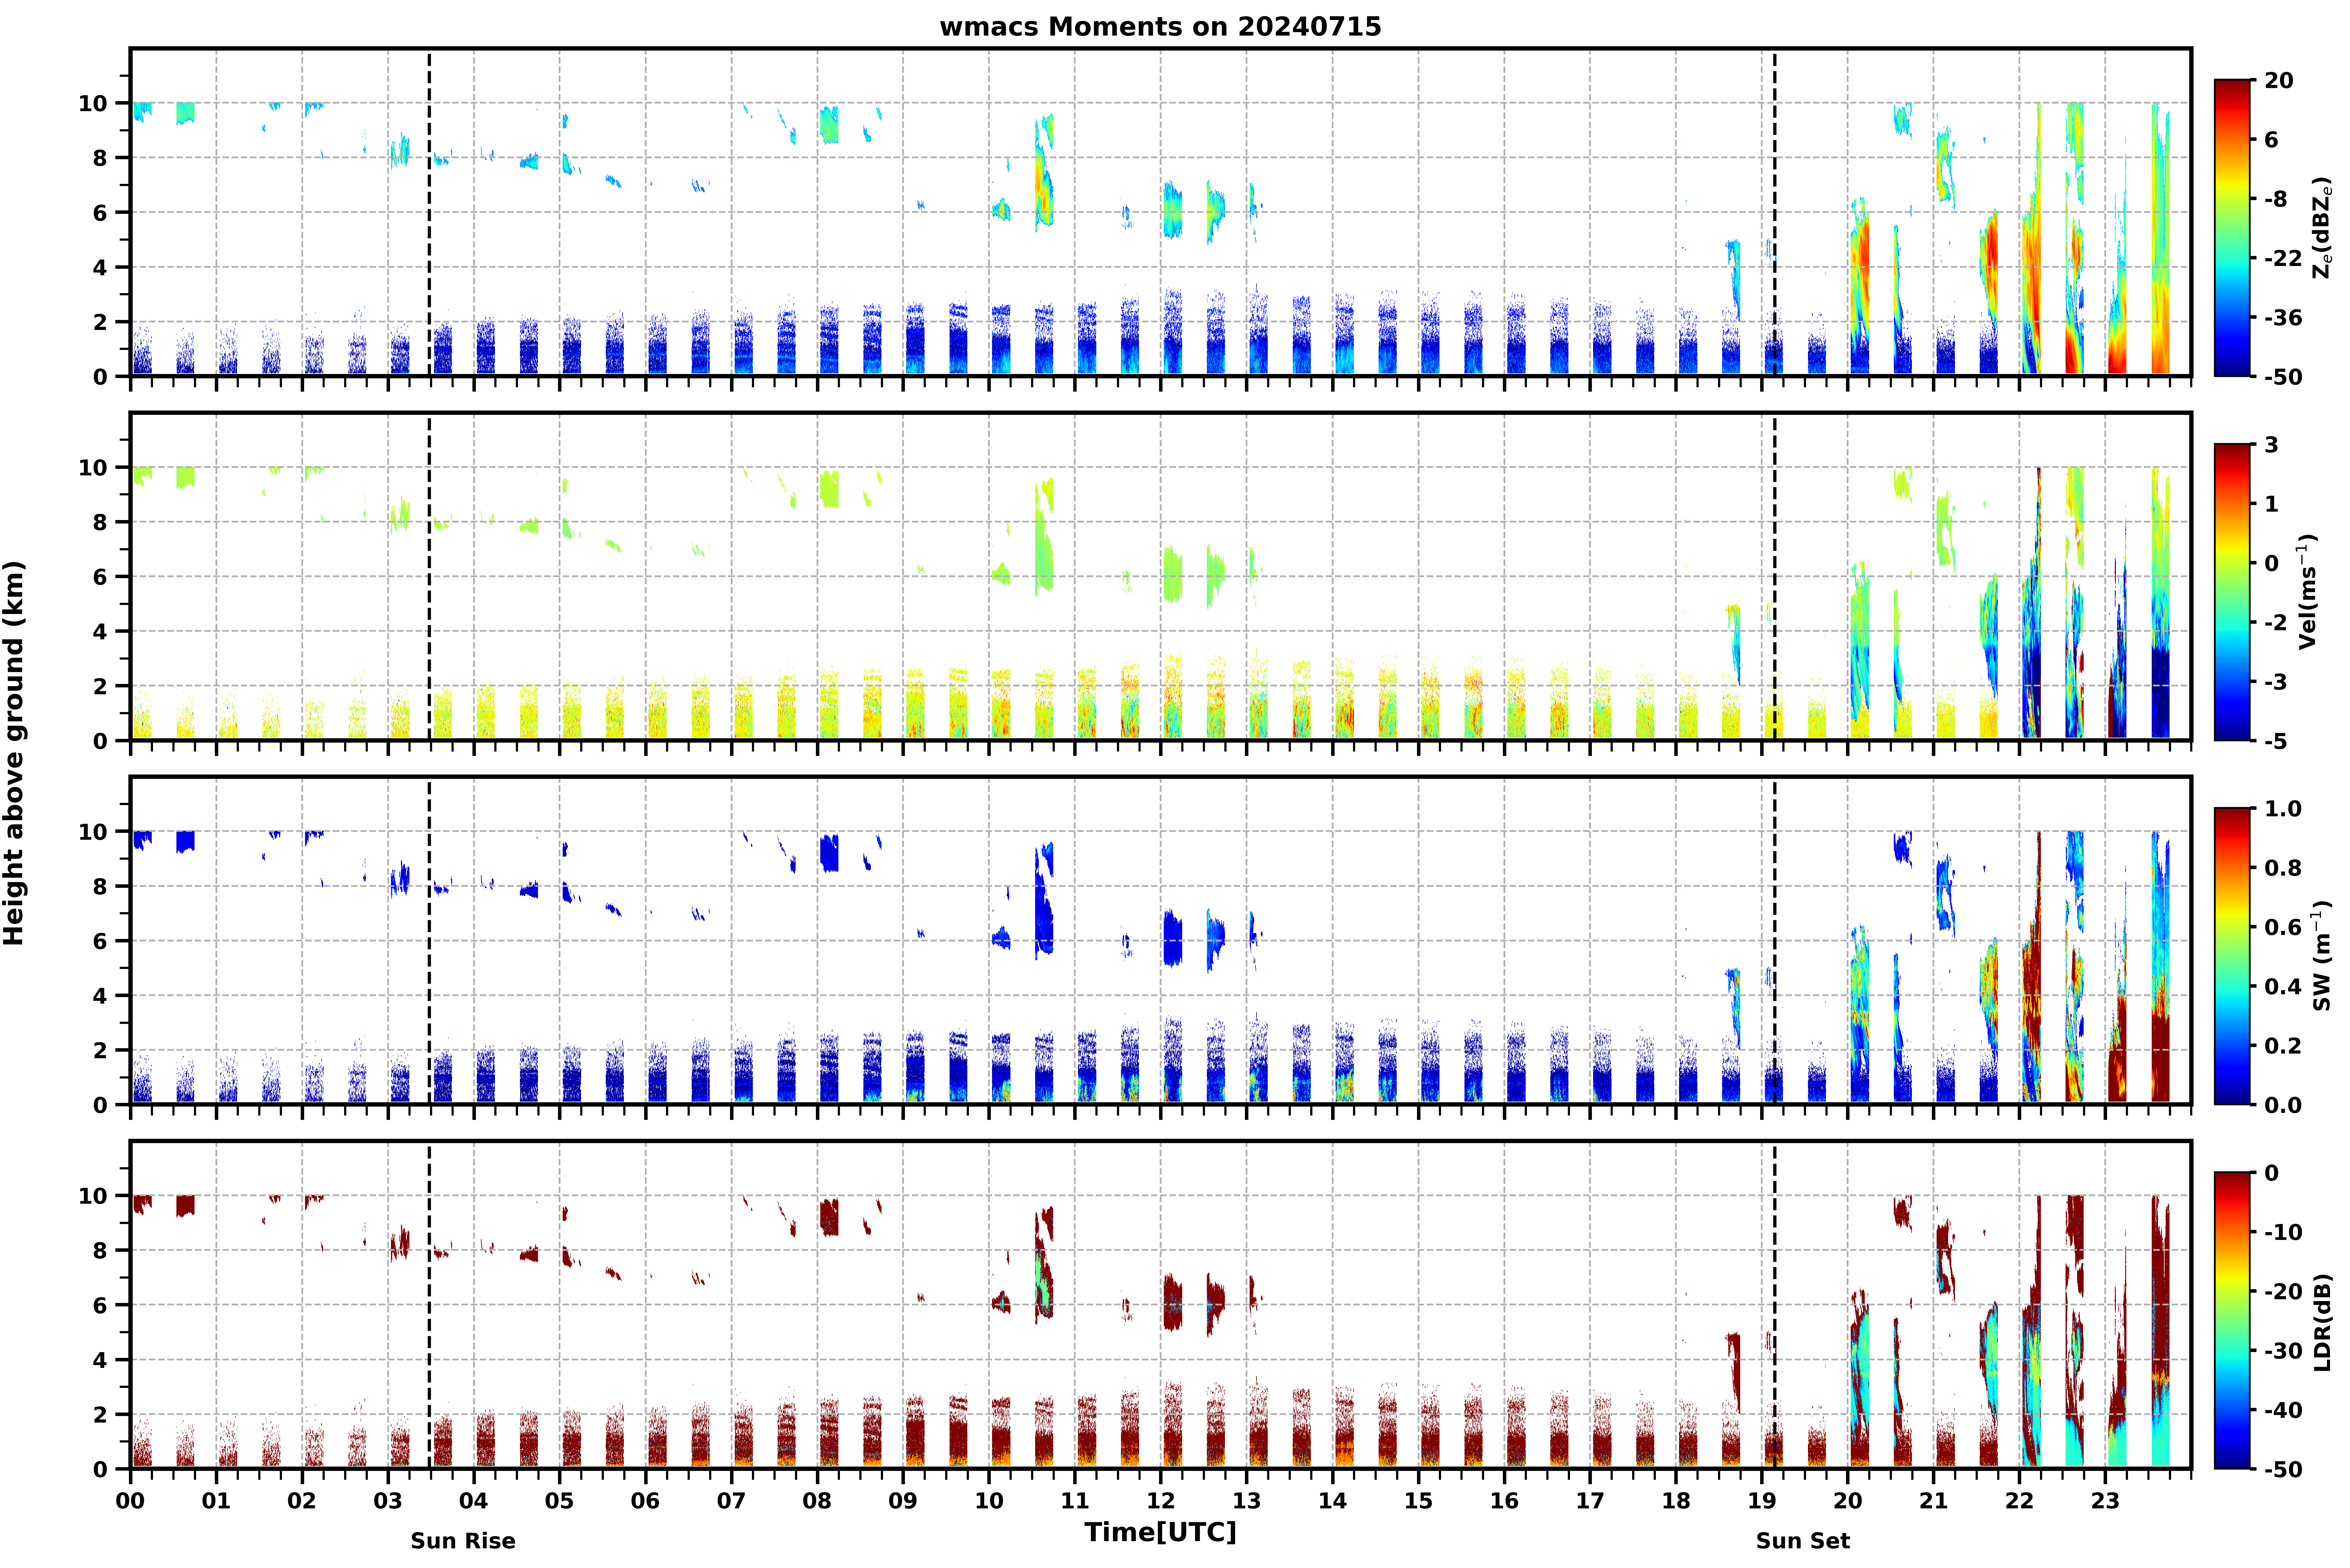The width and height of the screenshot is (2350, 1568).
Task: Click the Sun Rise label
Action: pyautogui.click(x=463, y=1541)
